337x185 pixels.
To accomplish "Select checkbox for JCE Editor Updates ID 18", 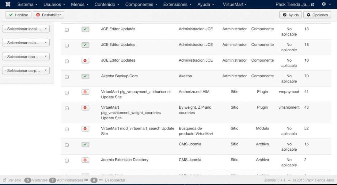I will (x=67, y=46).
